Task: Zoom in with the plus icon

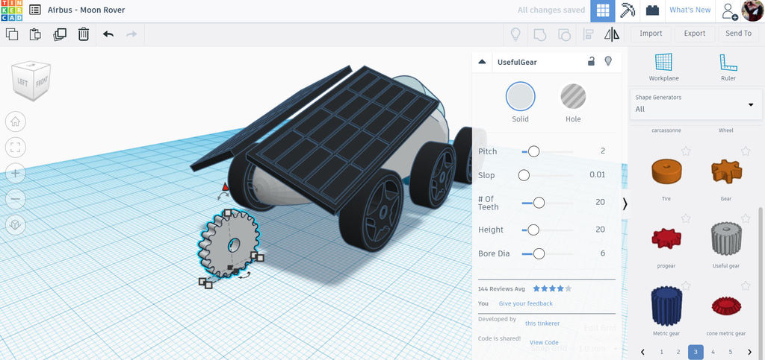Action: [16, 173]
